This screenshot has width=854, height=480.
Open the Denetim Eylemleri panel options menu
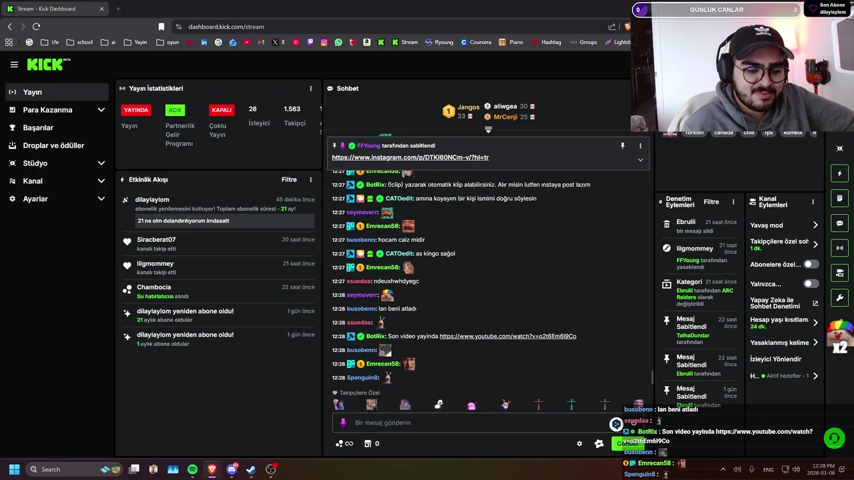(x=733, y=202)
